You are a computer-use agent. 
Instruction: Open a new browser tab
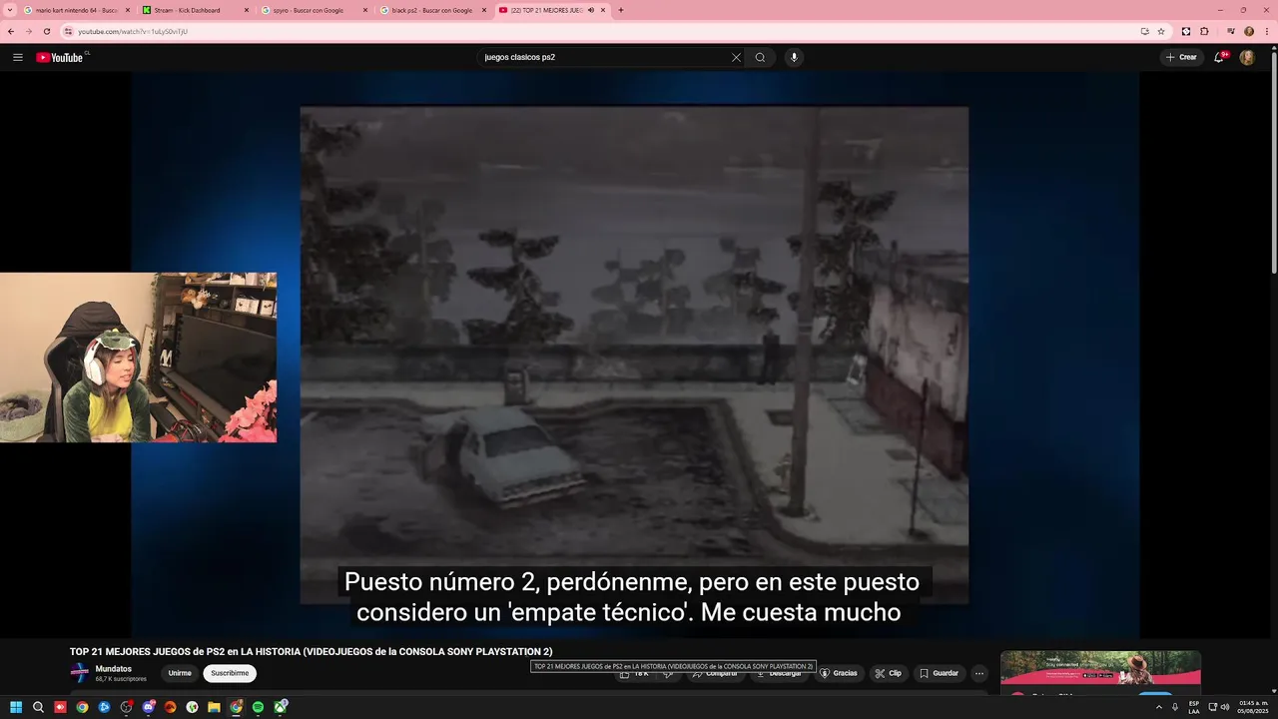coord(621,10)
